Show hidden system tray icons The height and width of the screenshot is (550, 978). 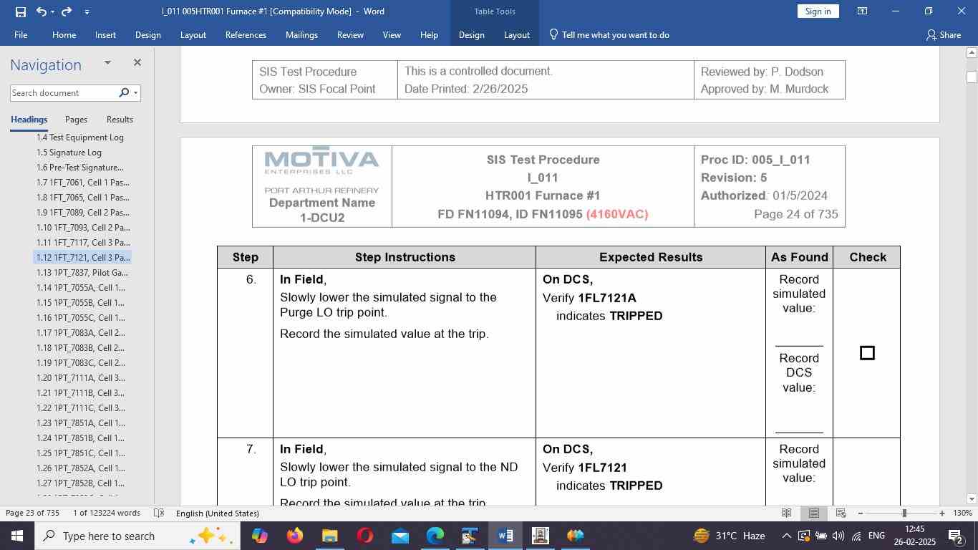[x=786, y=536]
